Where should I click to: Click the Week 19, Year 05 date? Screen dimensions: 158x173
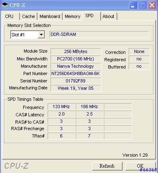coord(76,88)
